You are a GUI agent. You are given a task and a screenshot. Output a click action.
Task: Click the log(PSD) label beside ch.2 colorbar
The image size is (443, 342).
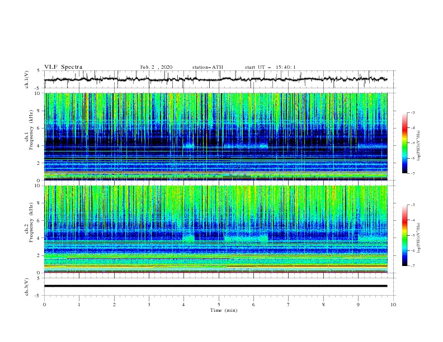418,237
